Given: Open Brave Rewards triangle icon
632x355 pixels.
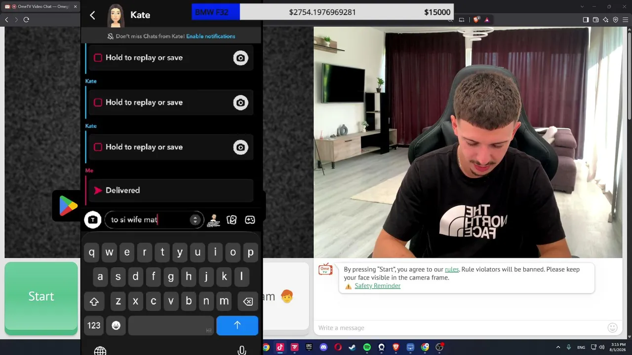Looking at the screenshot, I should 487,20.
